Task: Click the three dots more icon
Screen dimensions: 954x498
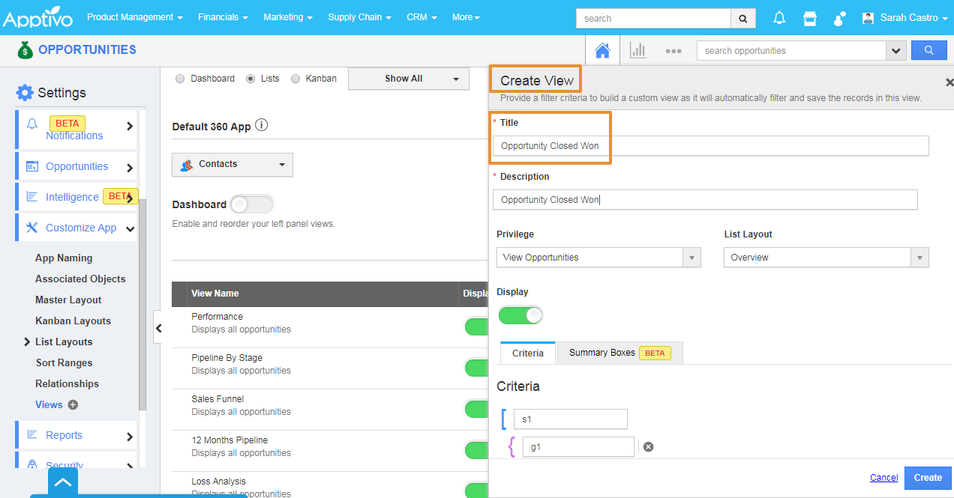Action: click(673, 51)
